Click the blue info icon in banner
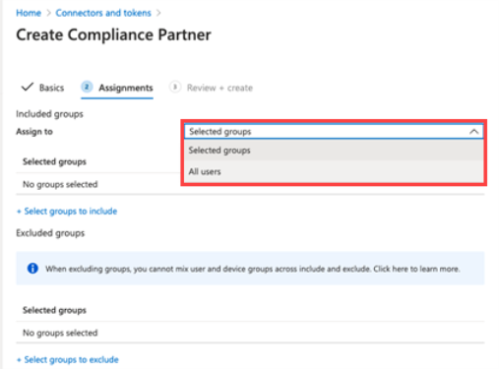The image size is (499, 369). pos(32,269)
